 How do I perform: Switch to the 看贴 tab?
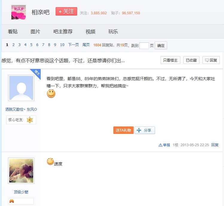coord(13,32)
